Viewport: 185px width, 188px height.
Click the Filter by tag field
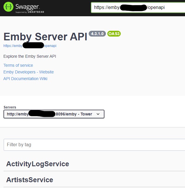(94, 145)
